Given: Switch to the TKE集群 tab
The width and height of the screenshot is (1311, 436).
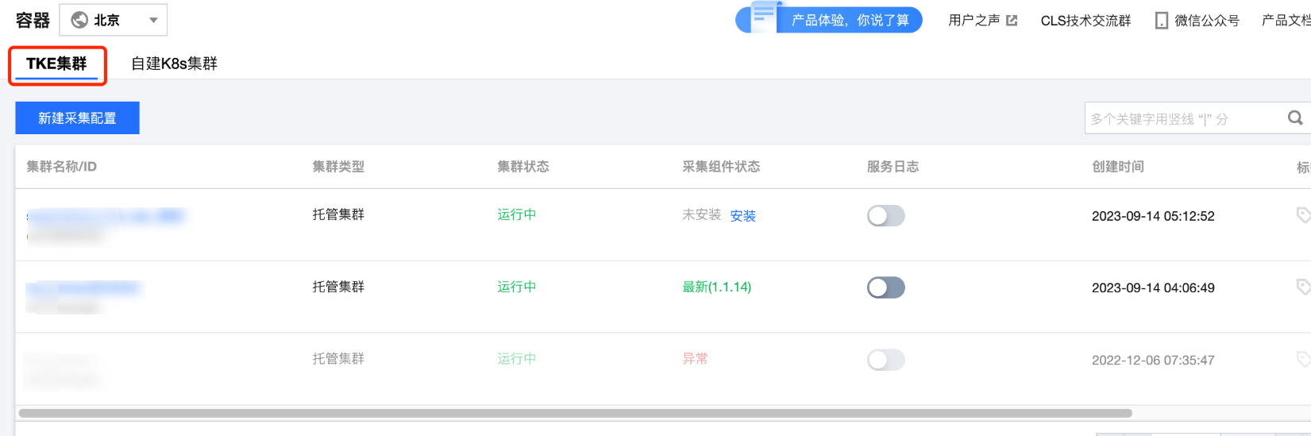Looking at the screenshot, I should (x=56, y=64).
